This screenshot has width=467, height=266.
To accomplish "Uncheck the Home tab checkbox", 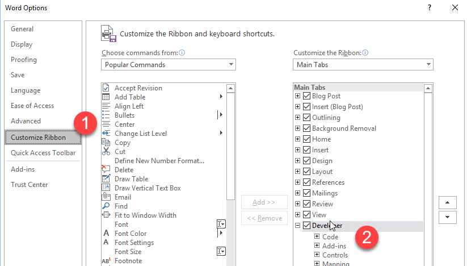I will (306, 139).
